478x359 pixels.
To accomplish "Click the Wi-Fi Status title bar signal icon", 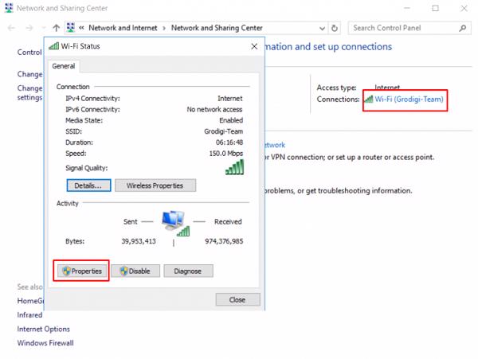I will [53, 47].
